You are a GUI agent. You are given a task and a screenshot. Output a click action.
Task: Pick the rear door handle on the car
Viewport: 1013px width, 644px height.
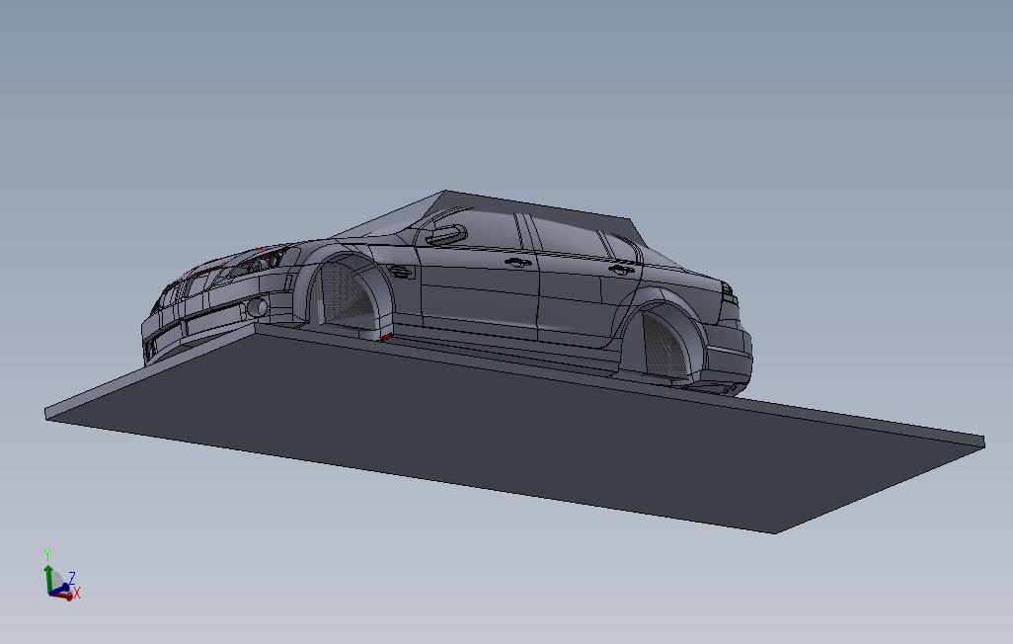[x=621, y=270]
